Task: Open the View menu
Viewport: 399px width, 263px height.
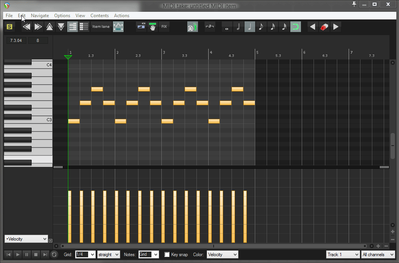Action: coord(80,16)
